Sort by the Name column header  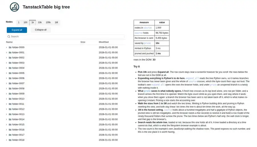coord(9,42)
